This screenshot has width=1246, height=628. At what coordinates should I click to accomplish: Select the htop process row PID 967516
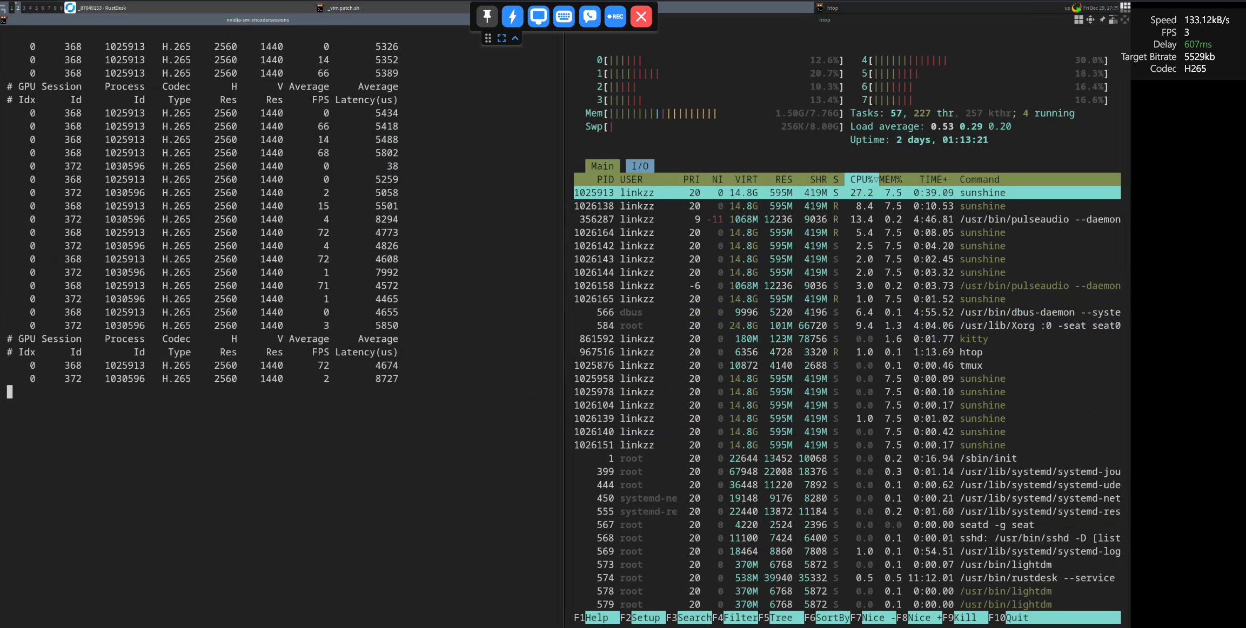[x=847, y=352]
